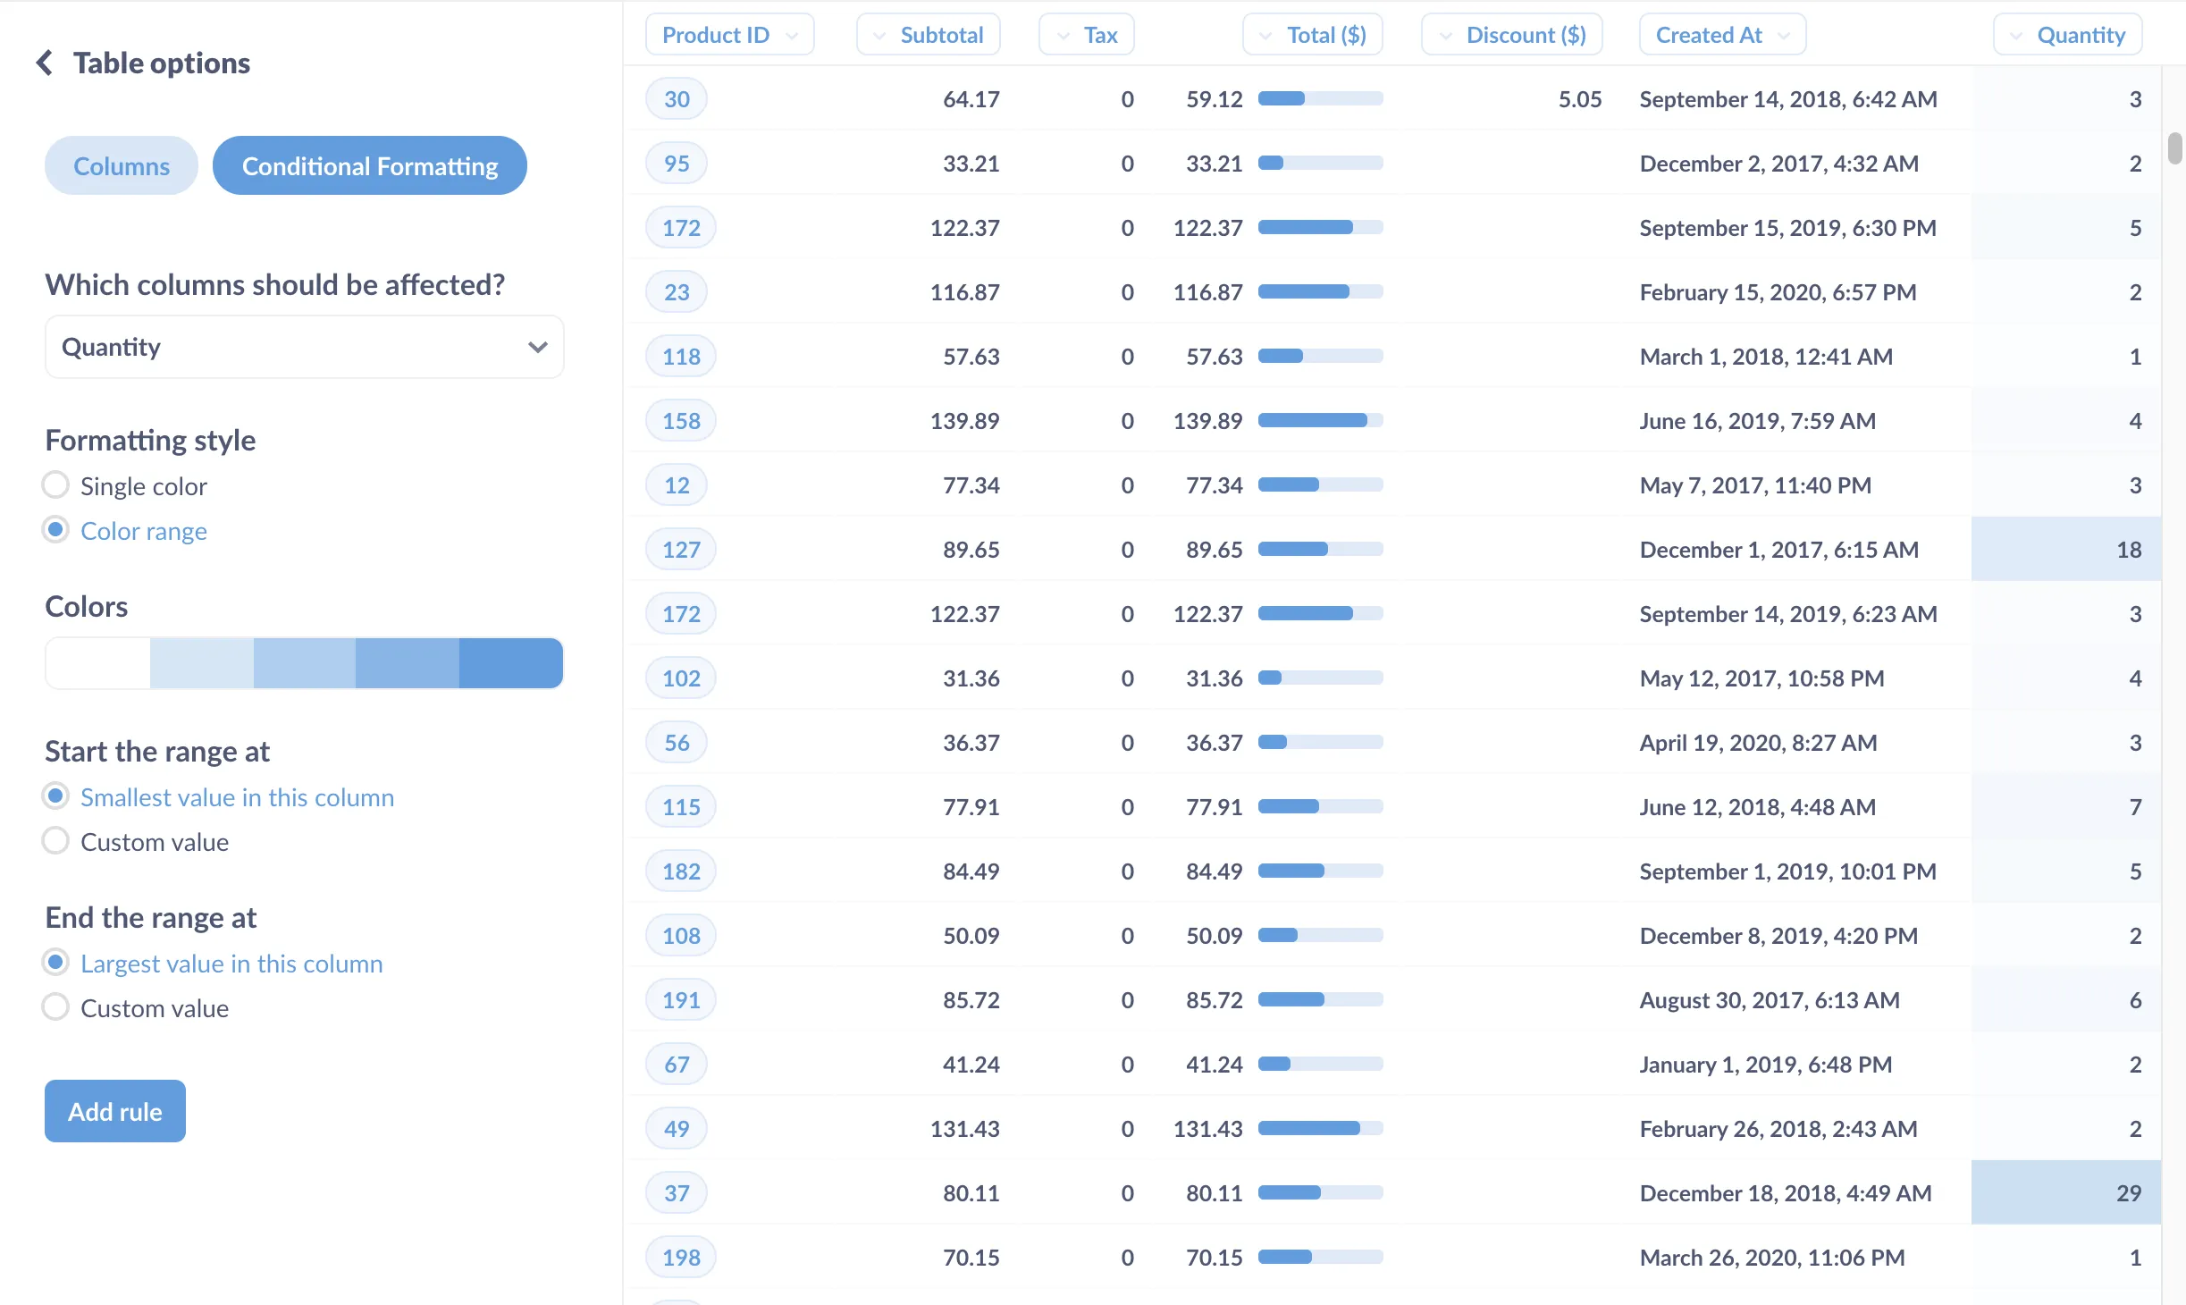Viewport: 2186px width, 1305px height.
Task: Open Product ID 198 link
Action: pyautogui.click(x=681, y=1258)
